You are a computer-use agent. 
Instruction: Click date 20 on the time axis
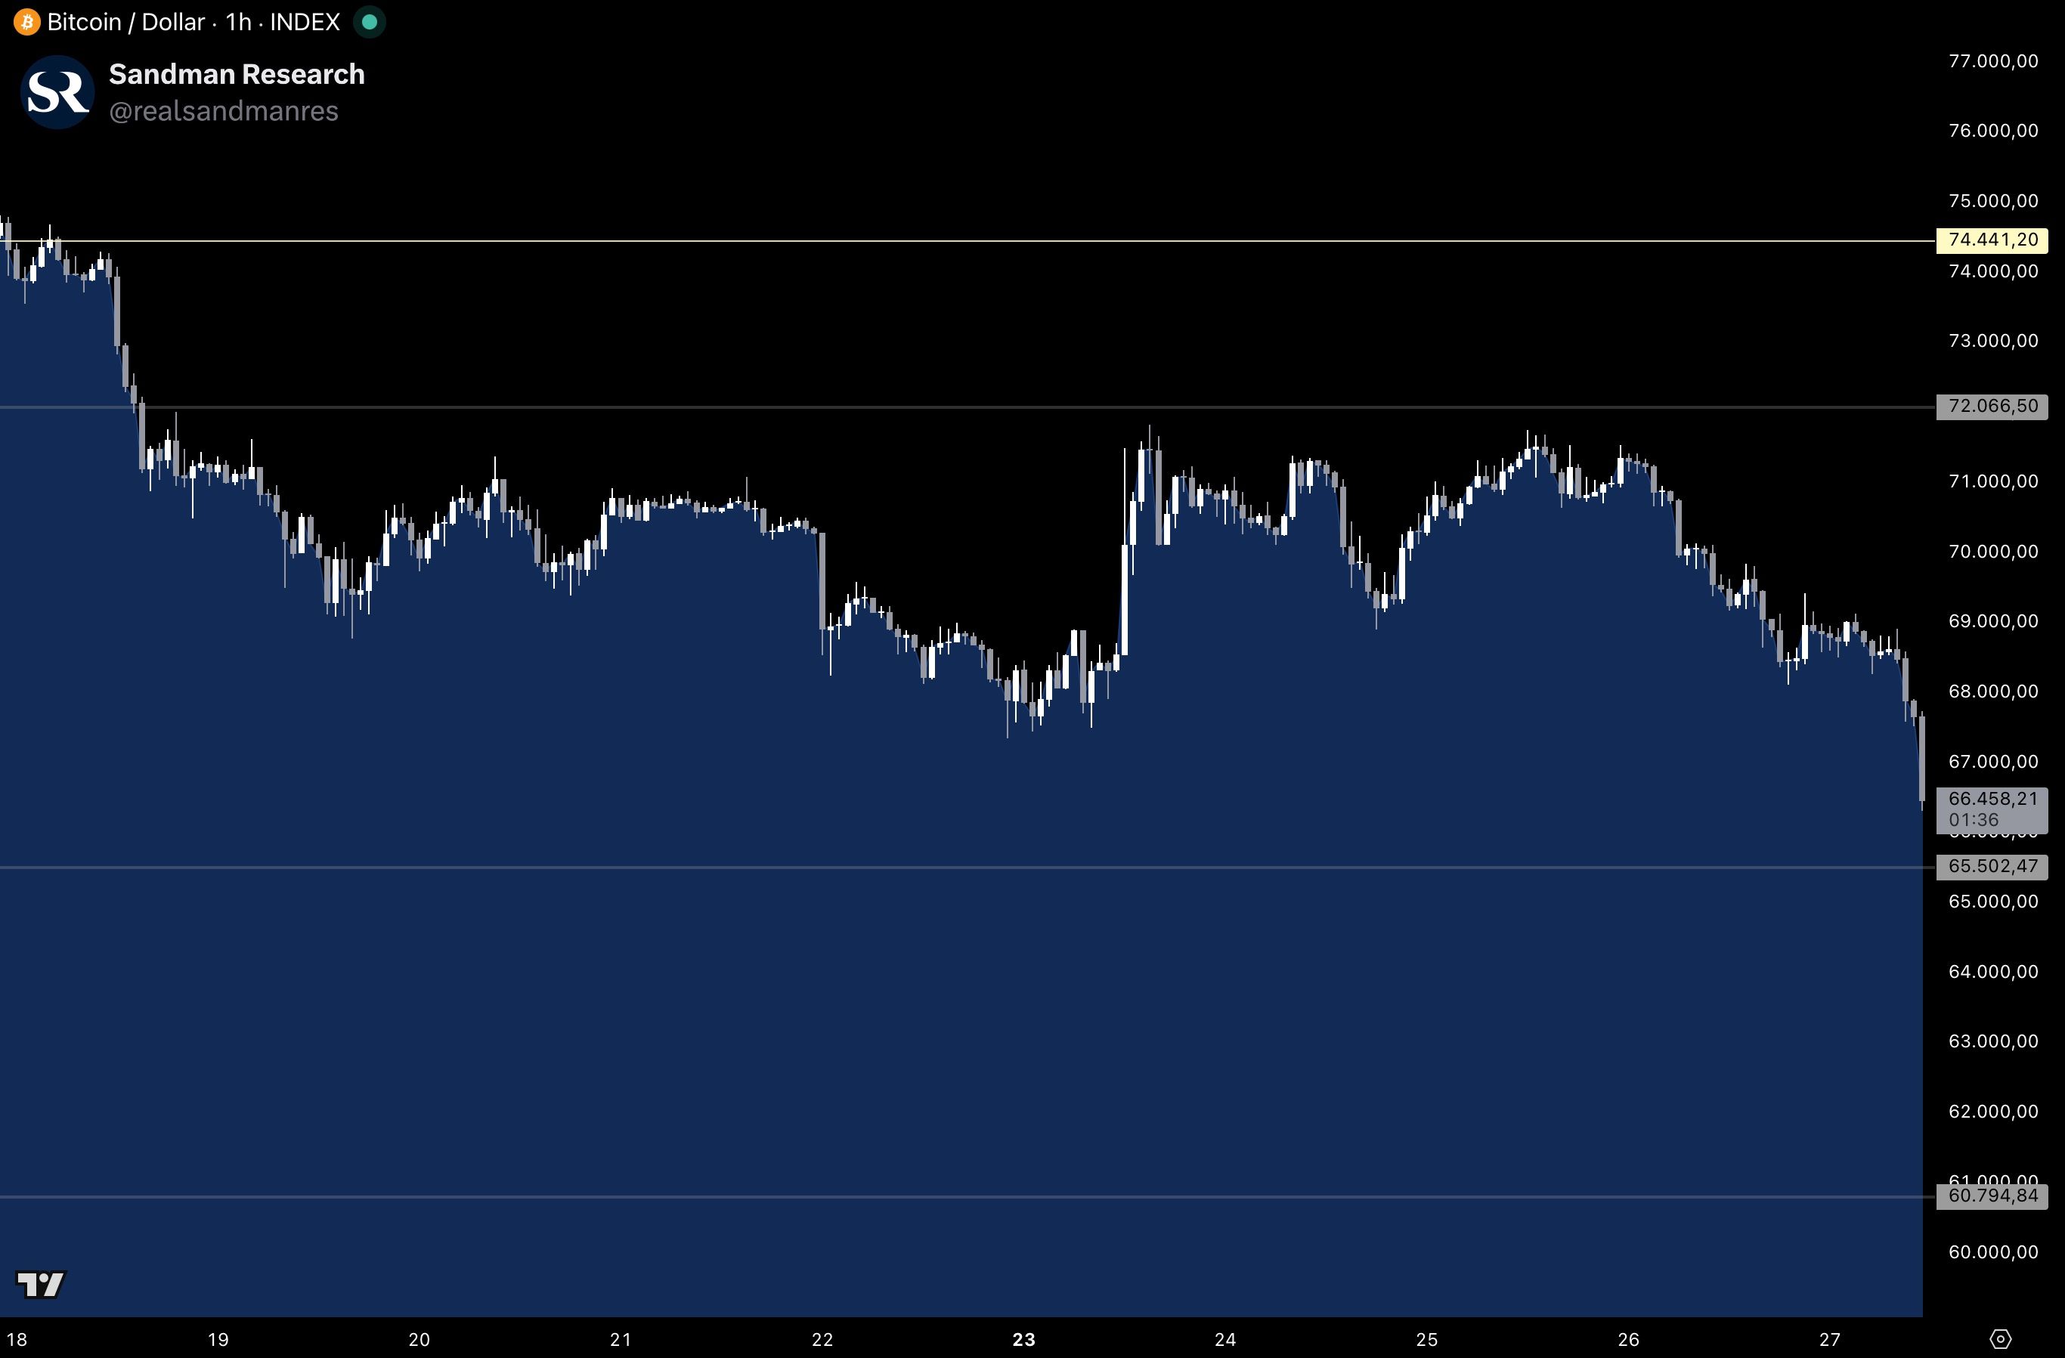[419, 1339]
